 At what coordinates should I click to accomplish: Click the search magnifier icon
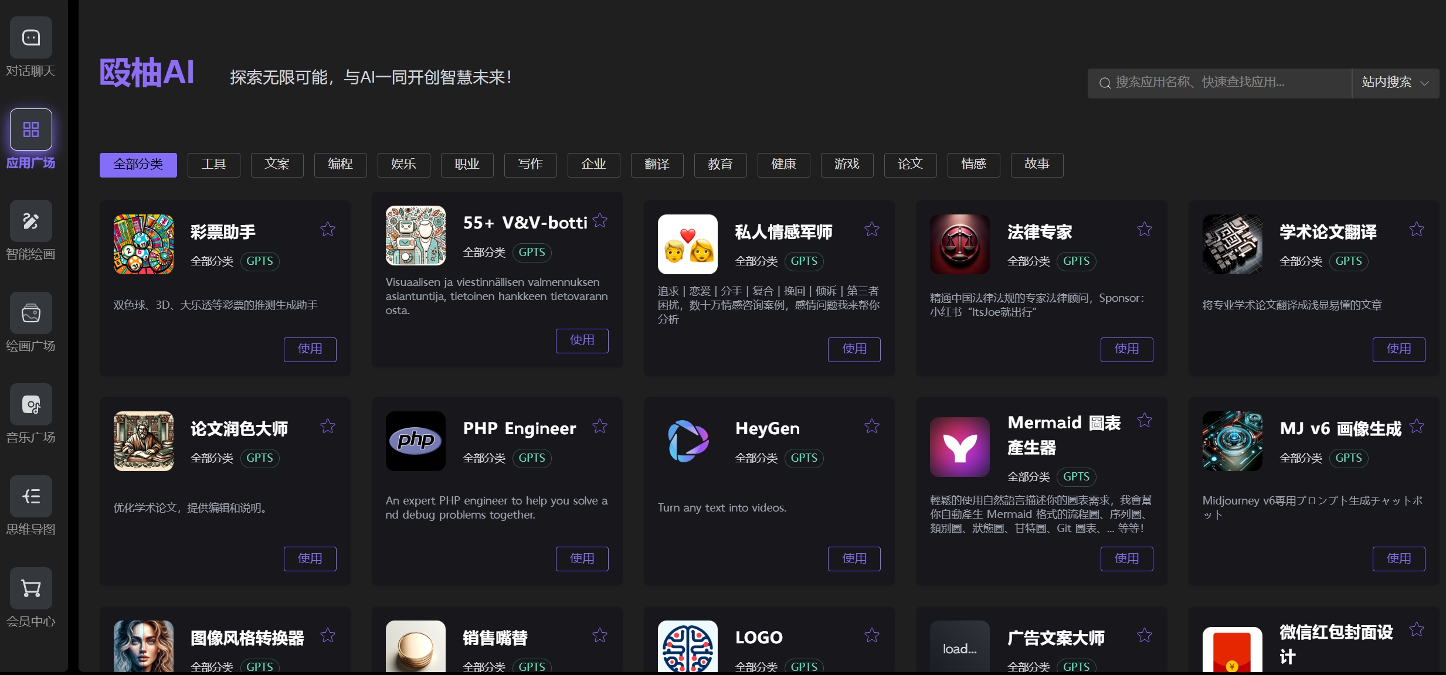1105,83
